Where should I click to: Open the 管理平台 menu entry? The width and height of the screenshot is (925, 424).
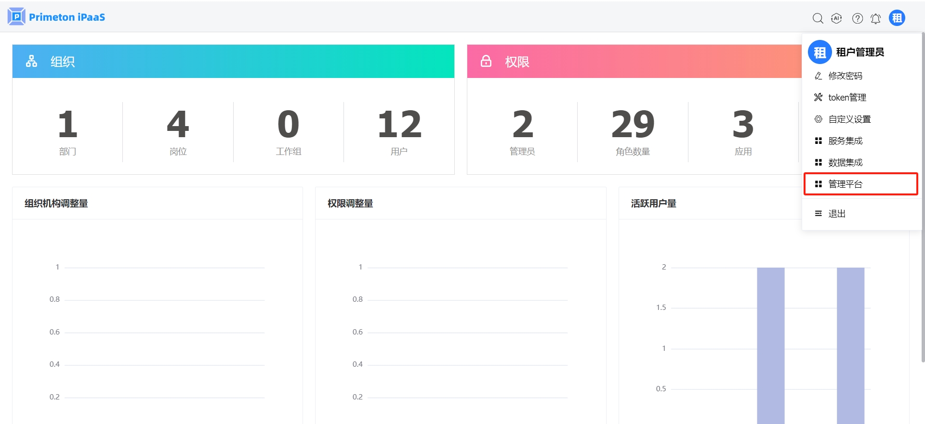click(x=845, y=184)
